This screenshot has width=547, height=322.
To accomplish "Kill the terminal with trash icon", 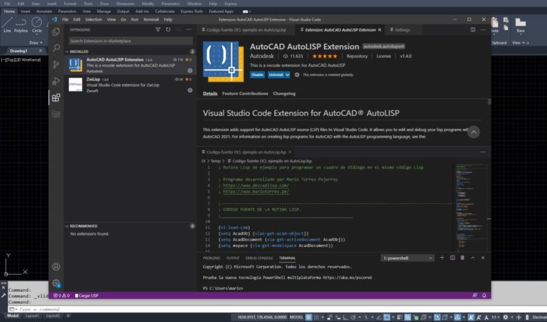I will [x=463, y=258].
